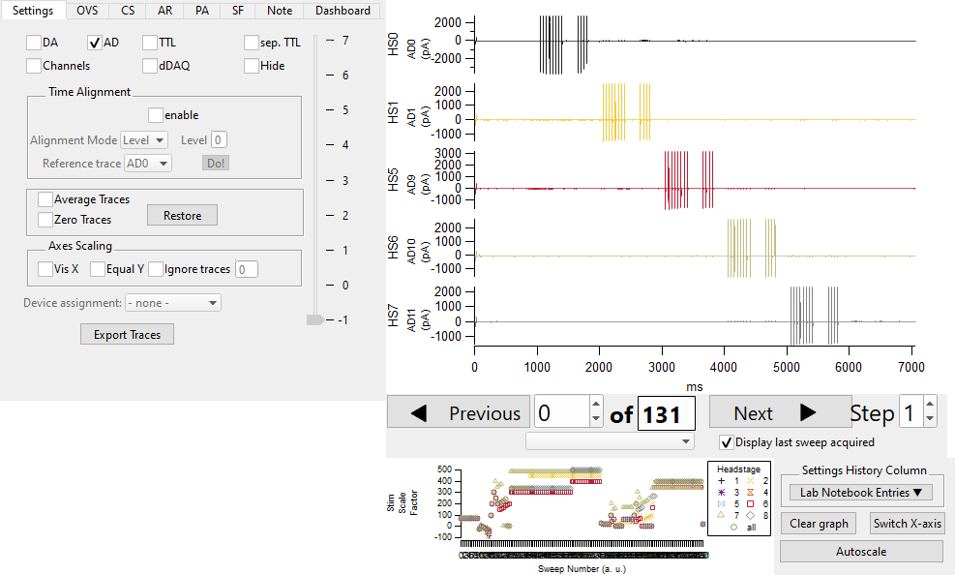Click the Autoscale button
Image resolution: width=955 pixels, height=575 pixels.
tap(861, 551)
